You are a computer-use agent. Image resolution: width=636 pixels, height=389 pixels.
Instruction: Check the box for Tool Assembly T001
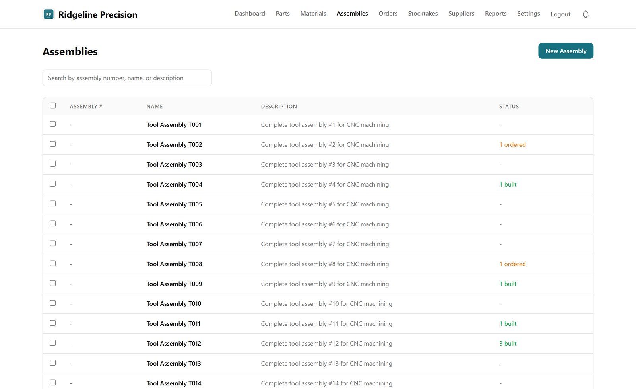(x=53, y=124)
